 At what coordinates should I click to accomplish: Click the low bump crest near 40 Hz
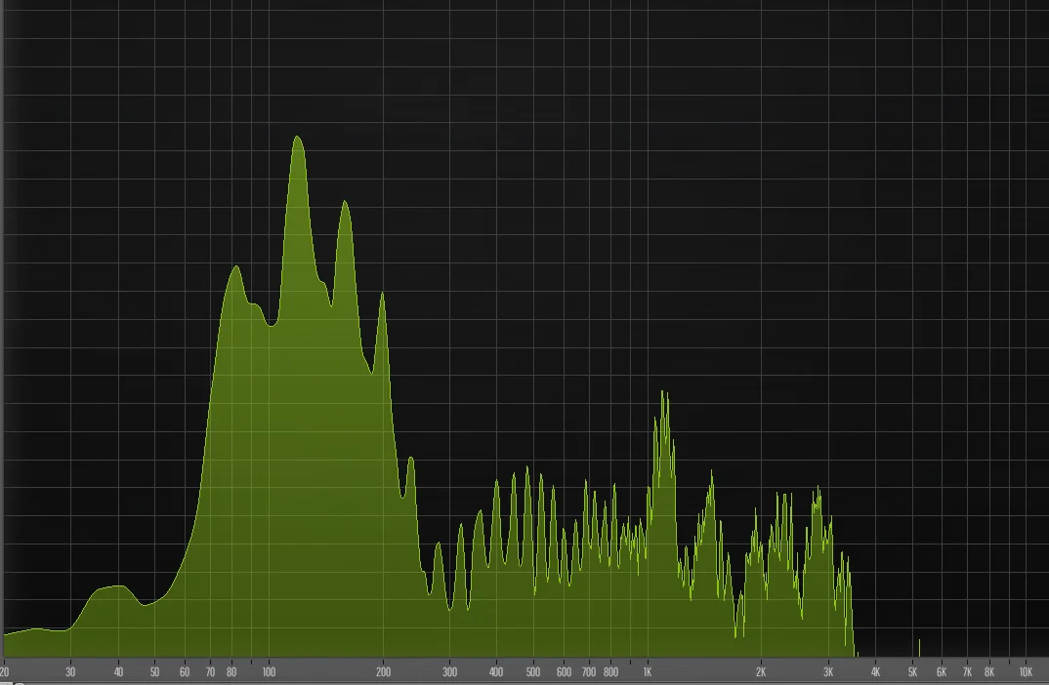[116, 586]
